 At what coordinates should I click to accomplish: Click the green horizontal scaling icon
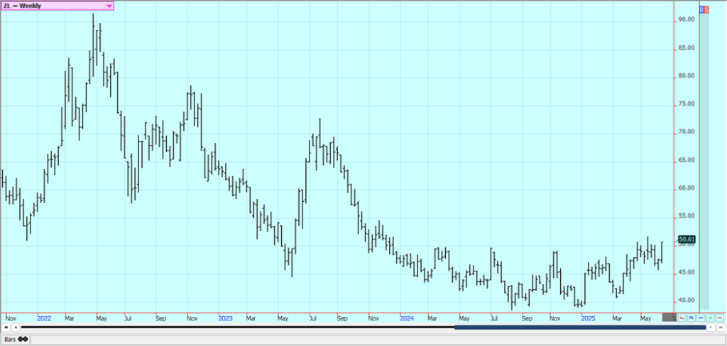click(710, 318)
